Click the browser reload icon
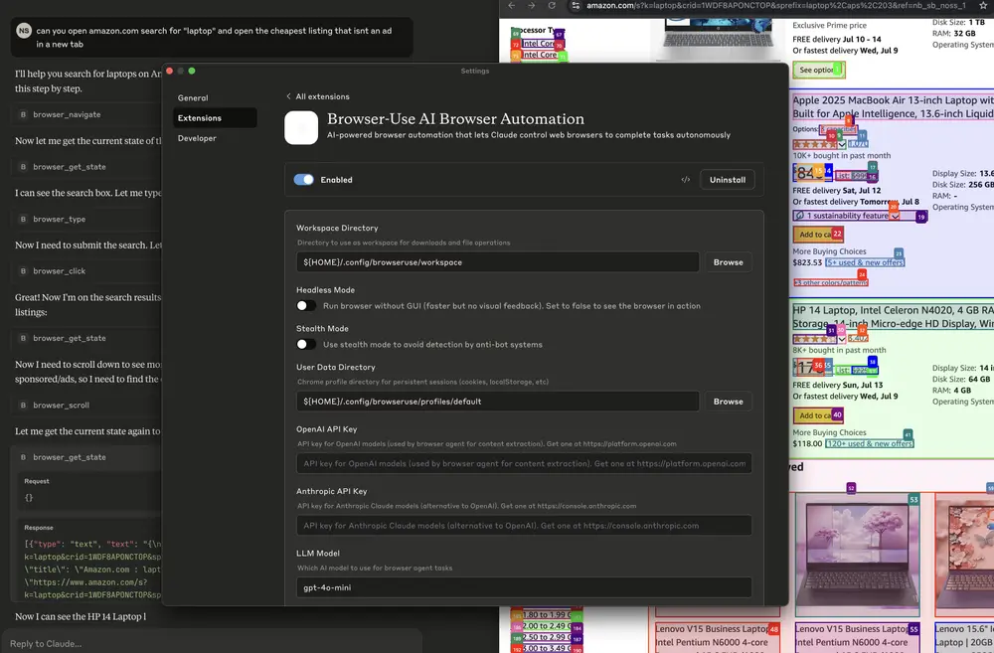994x653 pixels. 554,6
